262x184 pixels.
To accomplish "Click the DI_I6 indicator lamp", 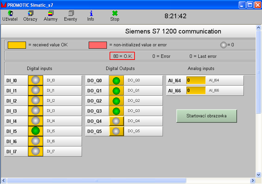I will click(x=35, y=141).
